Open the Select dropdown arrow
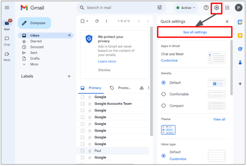The width and height of the screenshot is (247, 166). [87, 21]
